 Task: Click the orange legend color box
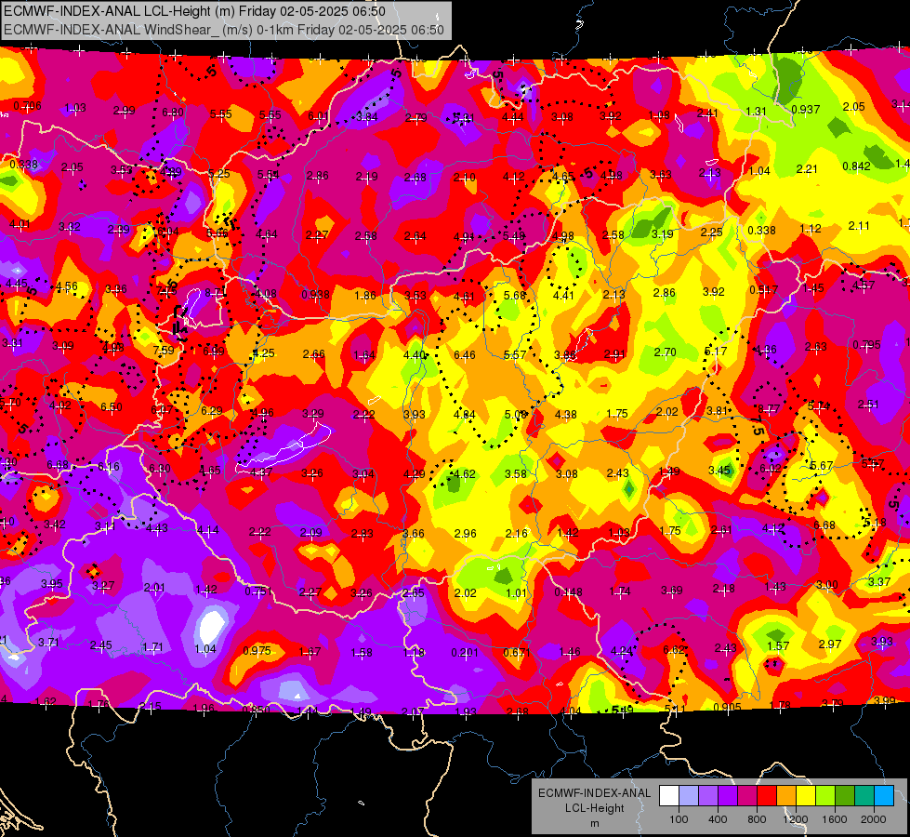tap(786, 796)
